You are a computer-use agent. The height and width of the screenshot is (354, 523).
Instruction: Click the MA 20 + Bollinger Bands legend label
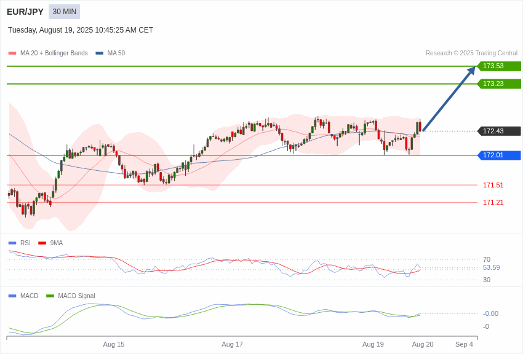coord(54,53)
